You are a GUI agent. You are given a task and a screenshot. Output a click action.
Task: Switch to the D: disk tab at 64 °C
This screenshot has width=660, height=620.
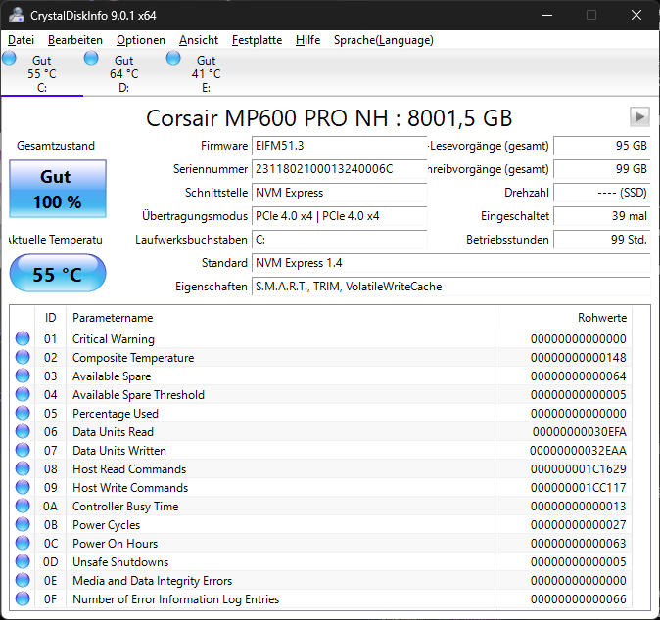click(124, 73)
